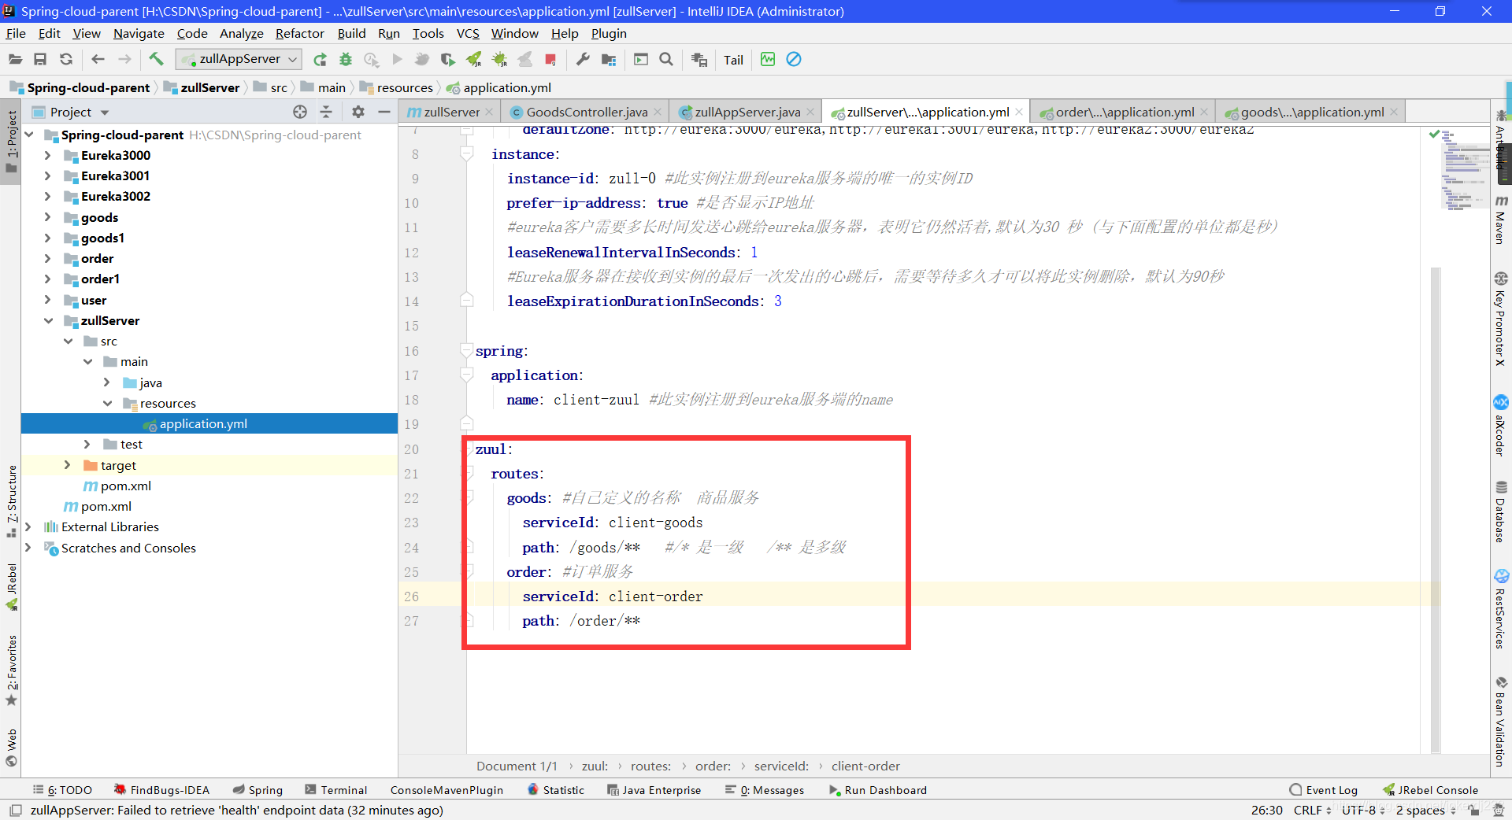Expand the java source folder

(x=106, y=382)
